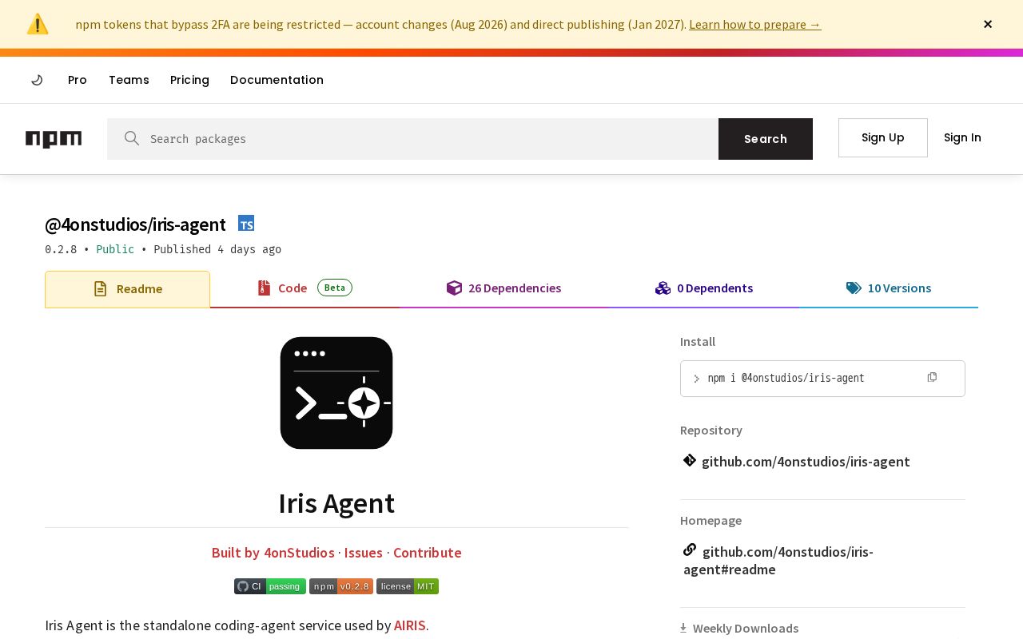Open the 26 Dependencies tab
This screenshot has height=639, width=1023.
pos(504,288)
